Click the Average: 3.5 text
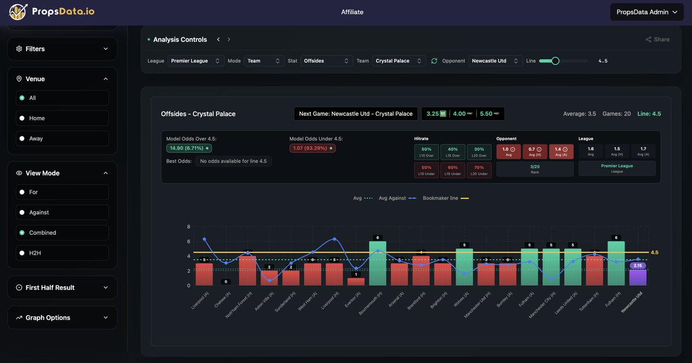 [579, 114]
